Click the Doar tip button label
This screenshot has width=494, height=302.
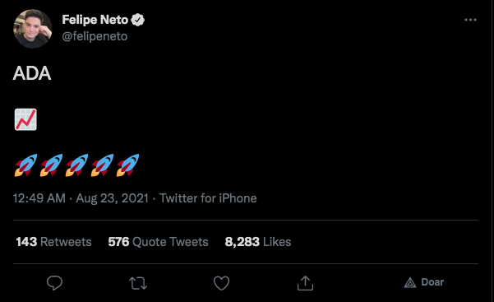point(432,282)
